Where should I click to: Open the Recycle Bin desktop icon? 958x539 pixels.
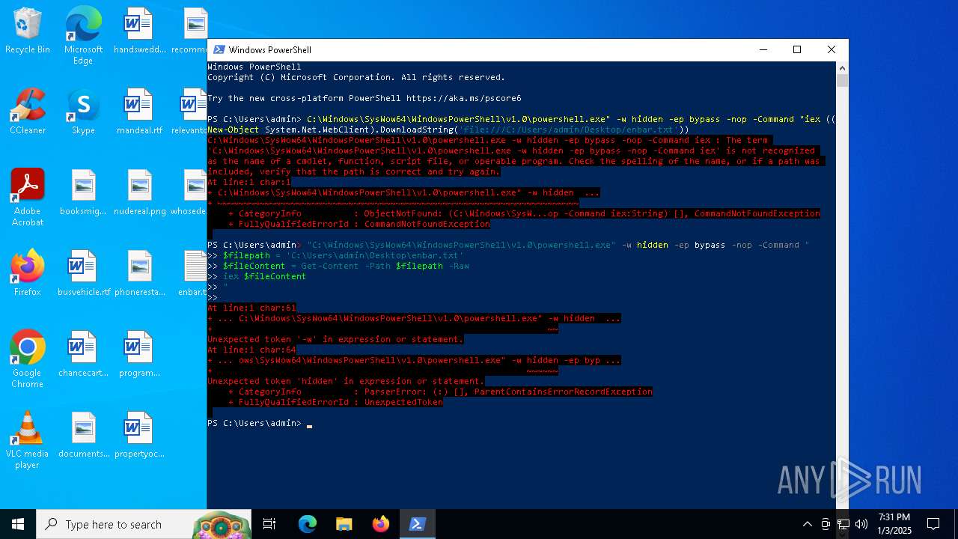click(x=28, y=31)
